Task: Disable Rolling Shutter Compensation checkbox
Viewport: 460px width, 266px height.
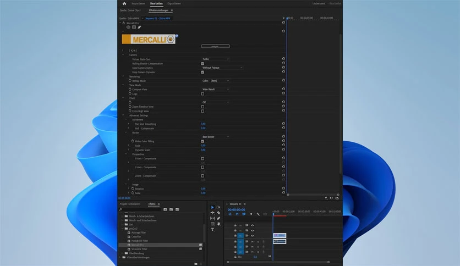Action: coord(202,63)
